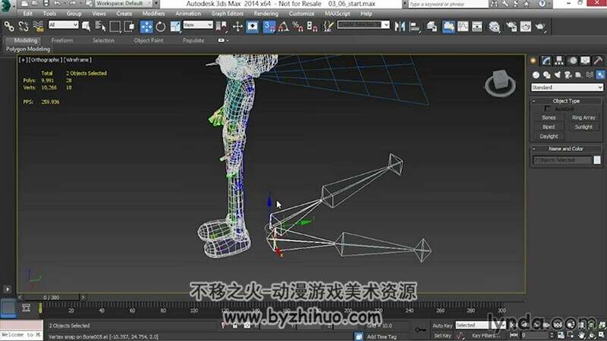607x341 pixels.
Task: Switch to Object Paint ribbon tab
Action: pos(148,40)
